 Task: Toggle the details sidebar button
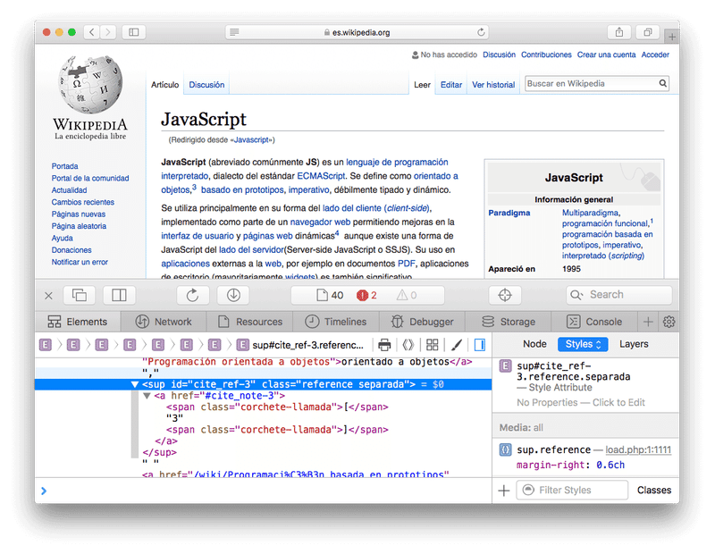479,345
